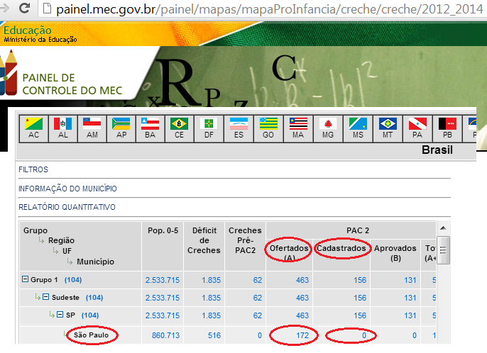487x353 pixels.
Task: Click the browser forward arrow
Action: click(x=4, y=9)
